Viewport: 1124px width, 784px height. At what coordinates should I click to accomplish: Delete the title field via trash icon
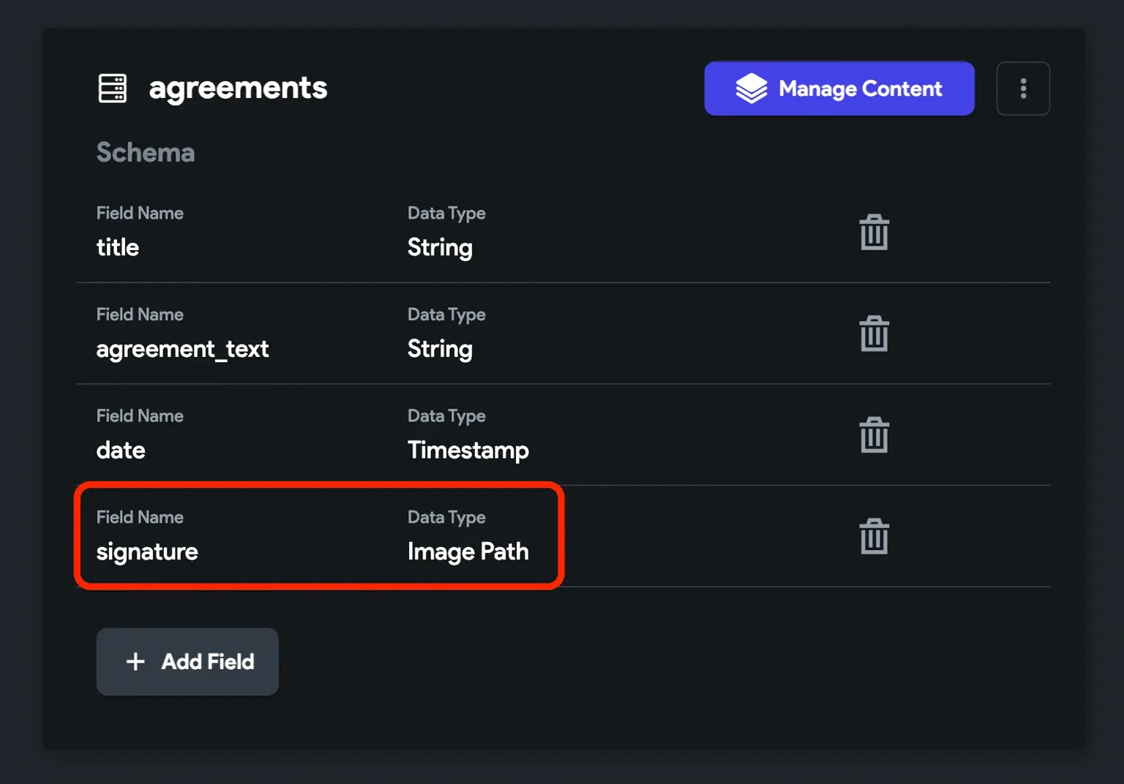coord(874,233)
